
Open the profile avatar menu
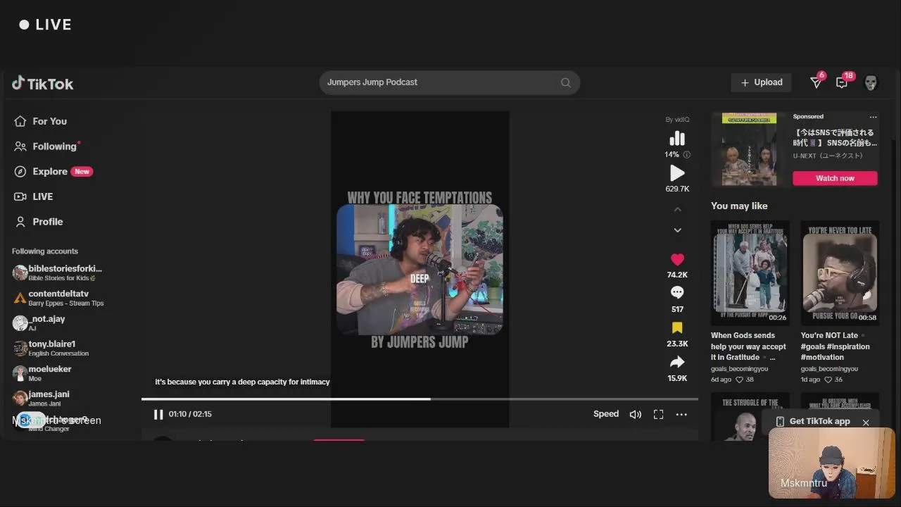pos(871,82)
